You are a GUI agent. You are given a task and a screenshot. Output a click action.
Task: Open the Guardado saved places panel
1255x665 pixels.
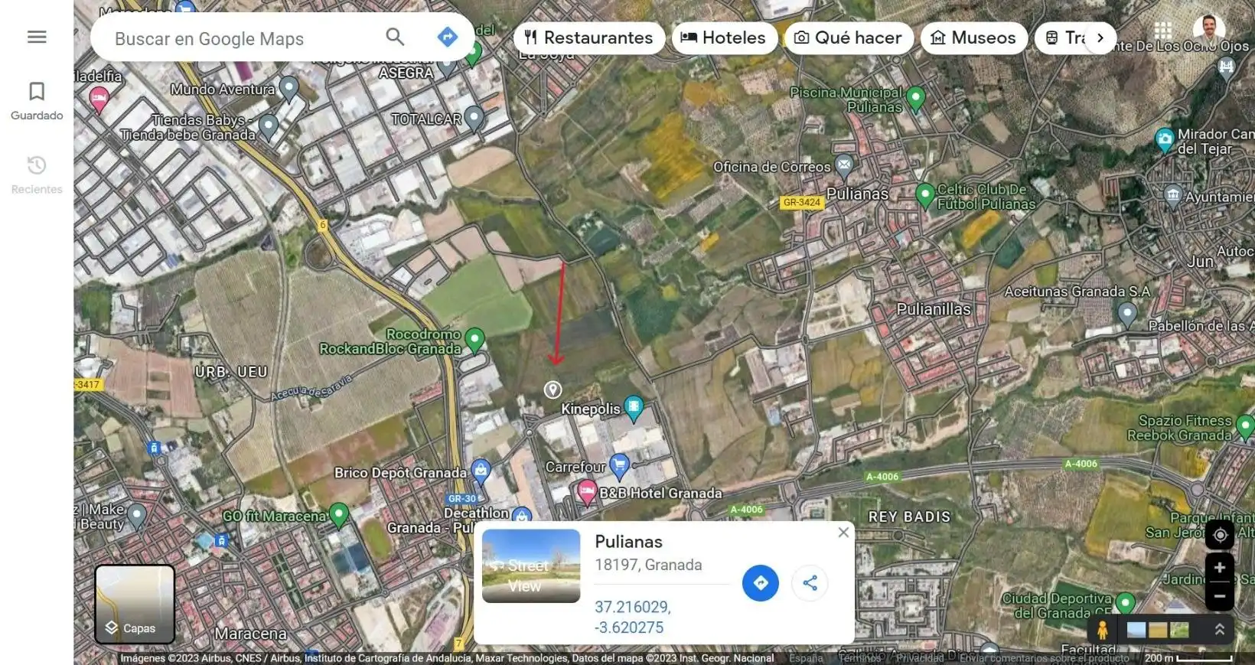37,101
